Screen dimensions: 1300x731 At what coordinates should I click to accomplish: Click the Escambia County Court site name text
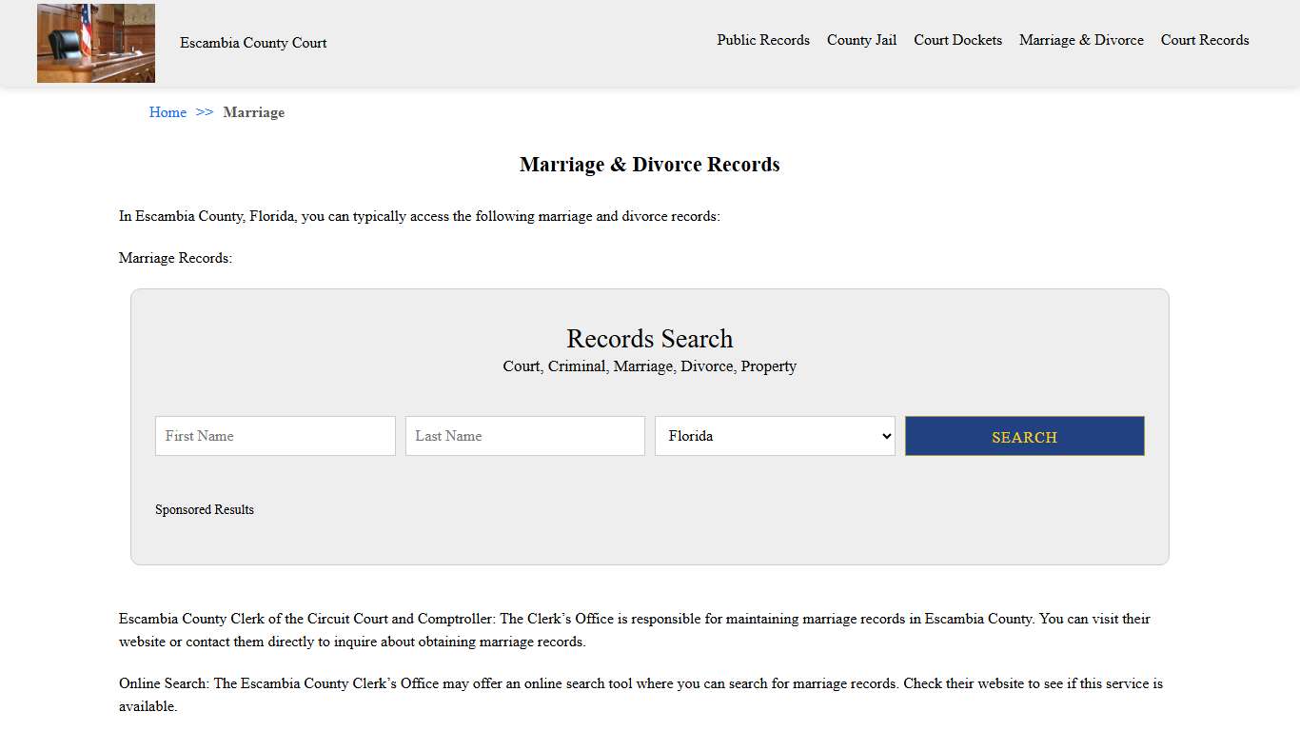(x=253, y=43)
